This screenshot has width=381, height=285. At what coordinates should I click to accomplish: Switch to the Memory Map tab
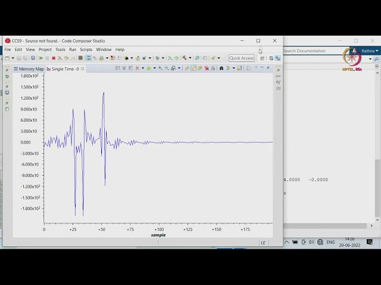click(29, 69)
